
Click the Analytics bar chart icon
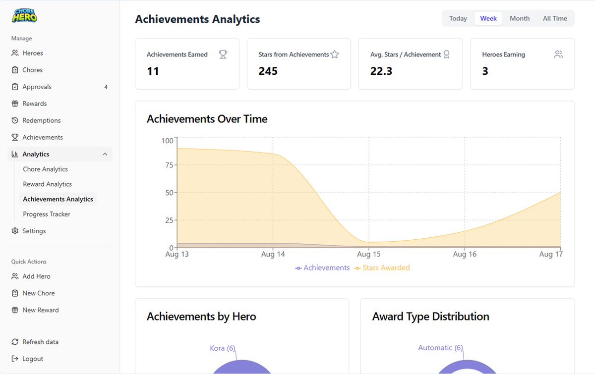[x=15, y=154]
